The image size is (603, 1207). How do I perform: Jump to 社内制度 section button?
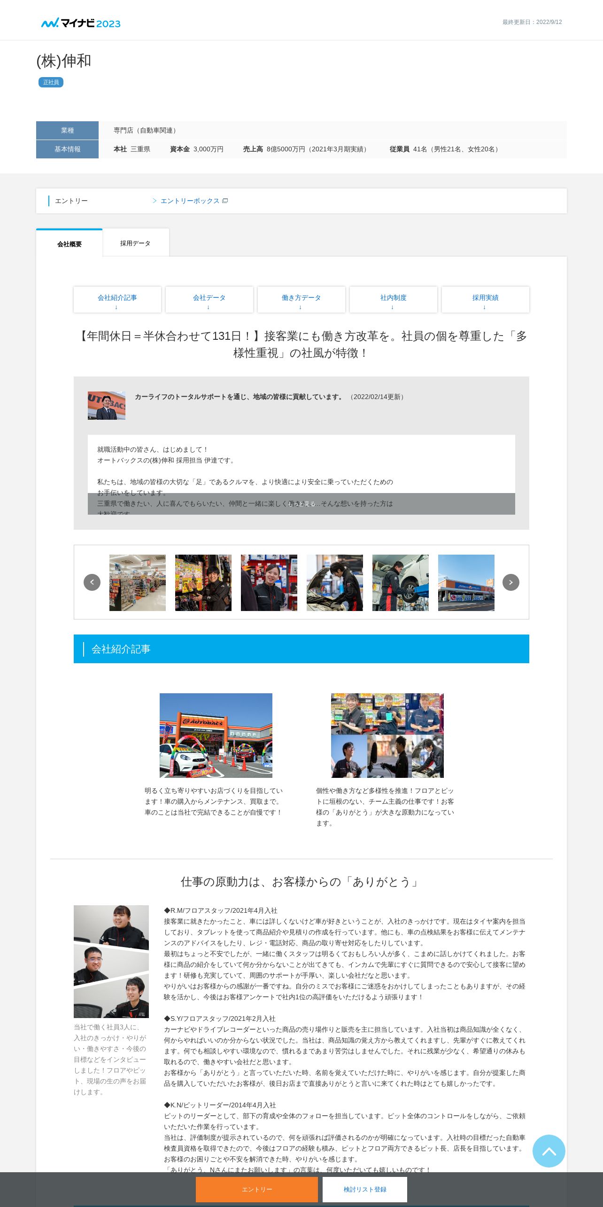394,299
